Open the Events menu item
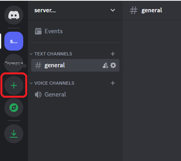 coord(75,31)
